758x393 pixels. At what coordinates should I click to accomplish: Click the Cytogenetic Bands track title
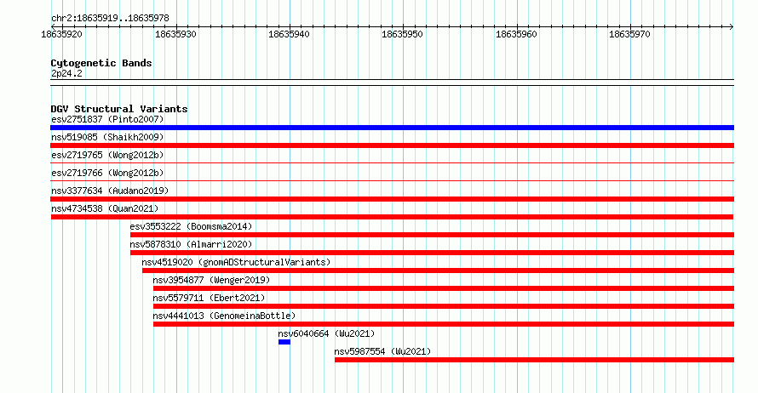coord(101,63)
